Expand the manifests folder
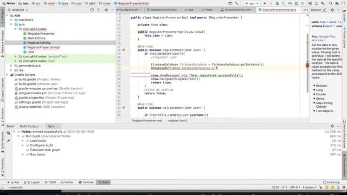347x195 pixels. coord(11,20)
